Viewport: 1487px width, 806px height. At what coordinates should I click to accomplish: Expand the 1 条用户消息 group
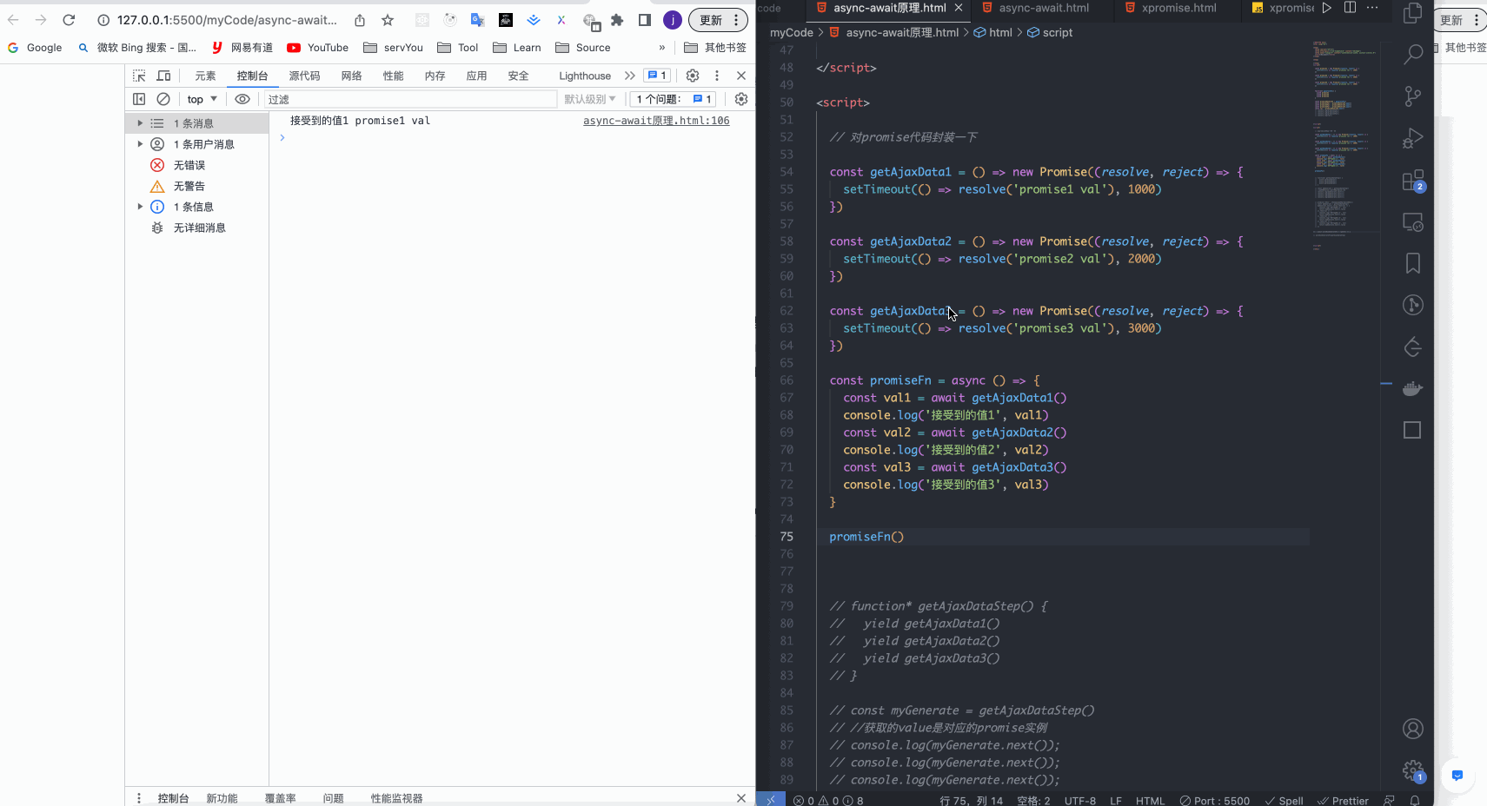point(140,144)
